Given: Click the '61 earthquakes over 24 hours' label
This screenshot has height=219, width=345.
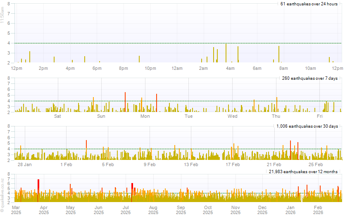Looking at the screenshot, I should [309, 4].
